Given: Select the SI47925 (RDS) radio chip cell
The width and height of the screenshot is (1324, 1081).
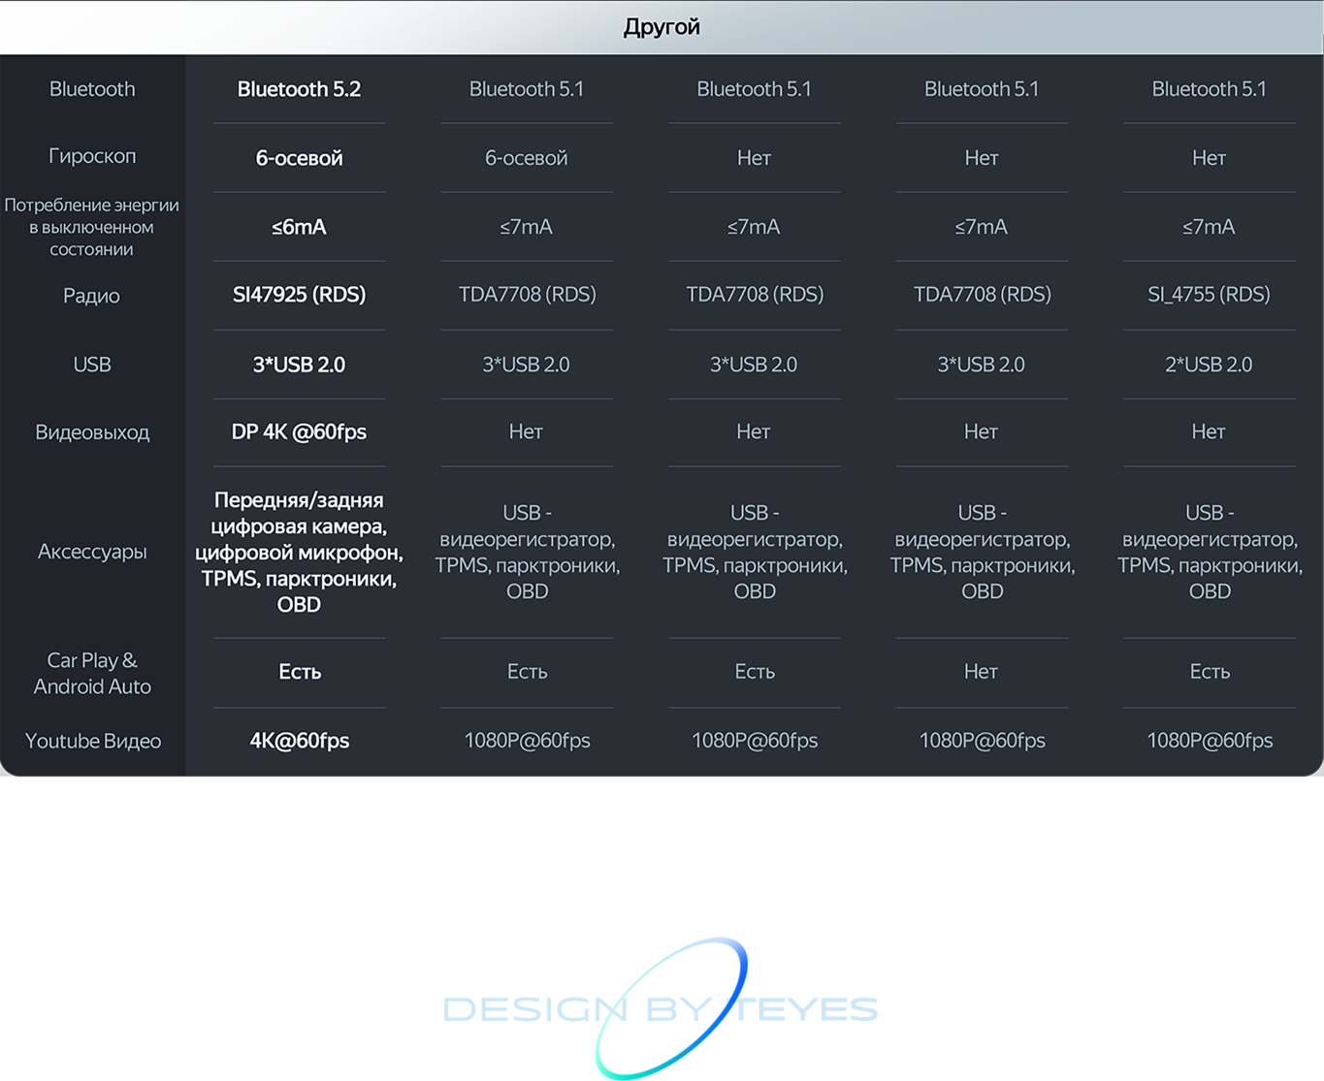Looking at the screenshot, I should (299, 295).
